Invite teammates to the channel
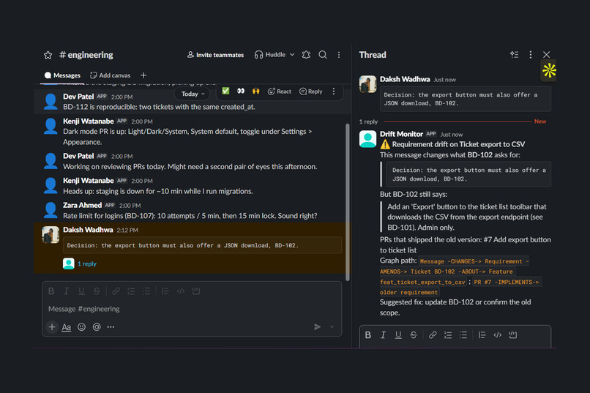Viewport: 590px width, 393px height. (x=215, y=55)
